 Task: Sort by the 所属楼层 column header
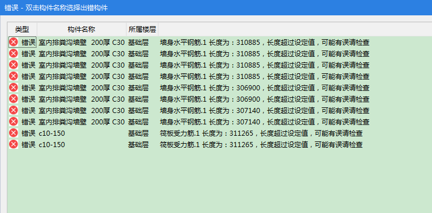pos(142,29)
